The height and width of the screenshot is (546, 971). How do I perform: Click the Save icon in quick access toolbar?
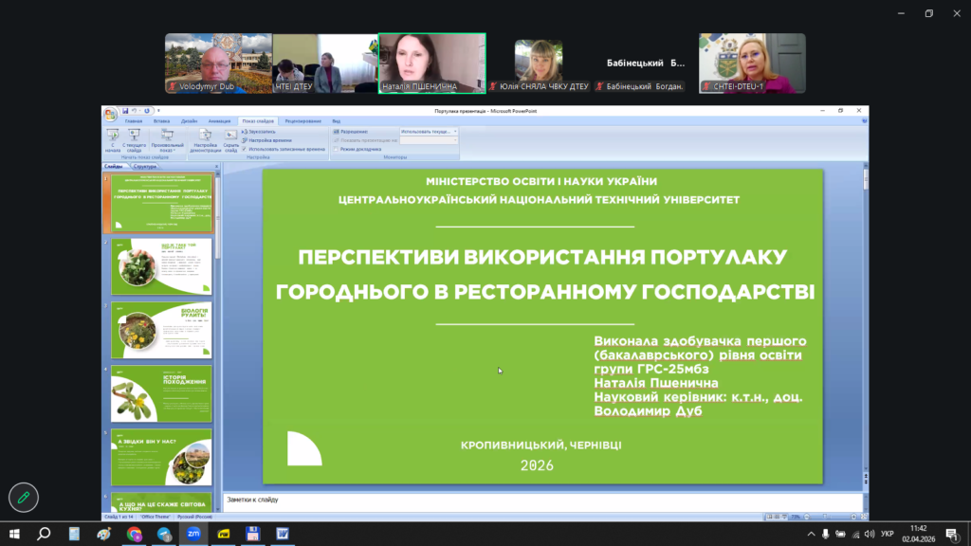(123, 111)
